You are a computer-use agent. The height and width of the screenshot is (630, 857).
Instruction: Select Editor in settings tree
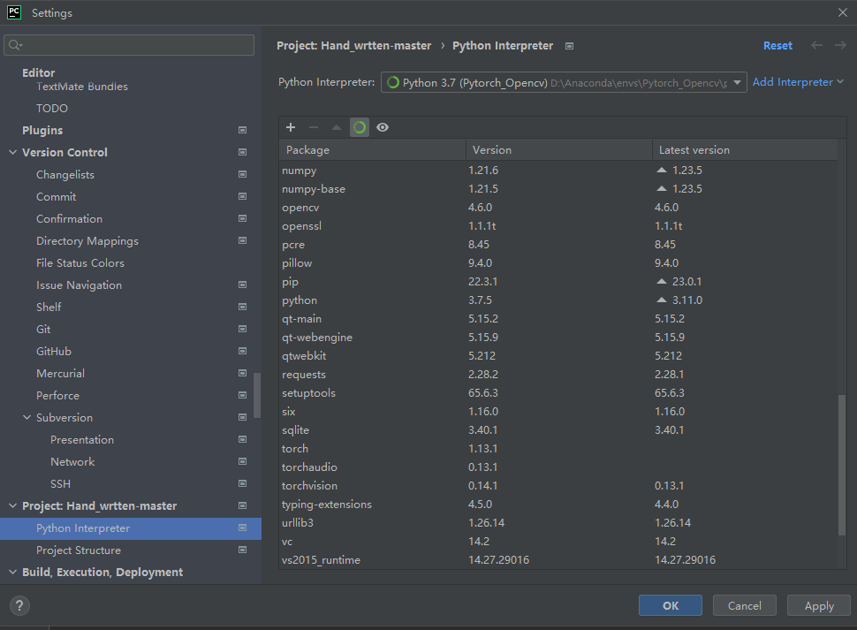(x=38, y=72)
